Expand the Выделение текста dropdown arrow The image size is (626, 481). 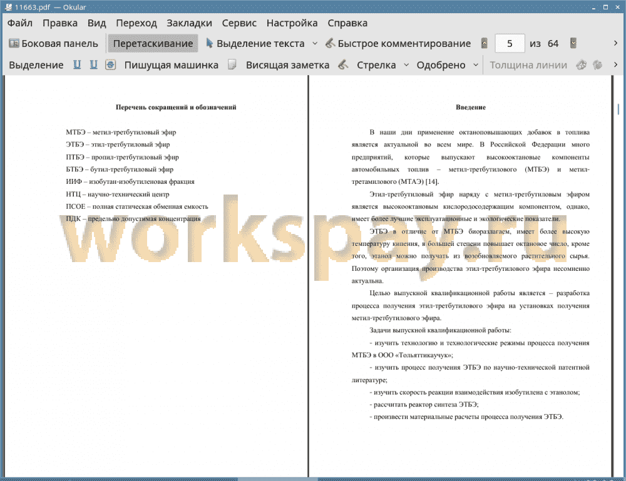[315, 44]
